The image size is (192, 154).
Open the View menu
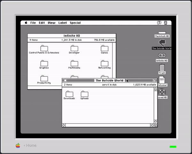52,23
